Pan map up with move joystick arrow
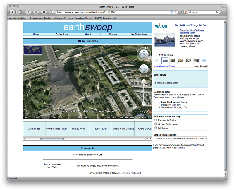This screenshot has width=234, height=190. [x=144, y=66]
